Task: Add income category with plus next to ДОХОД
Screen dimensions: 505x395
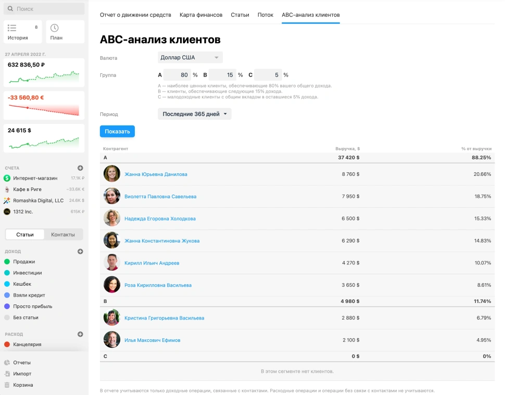Action: pos(80,251)
